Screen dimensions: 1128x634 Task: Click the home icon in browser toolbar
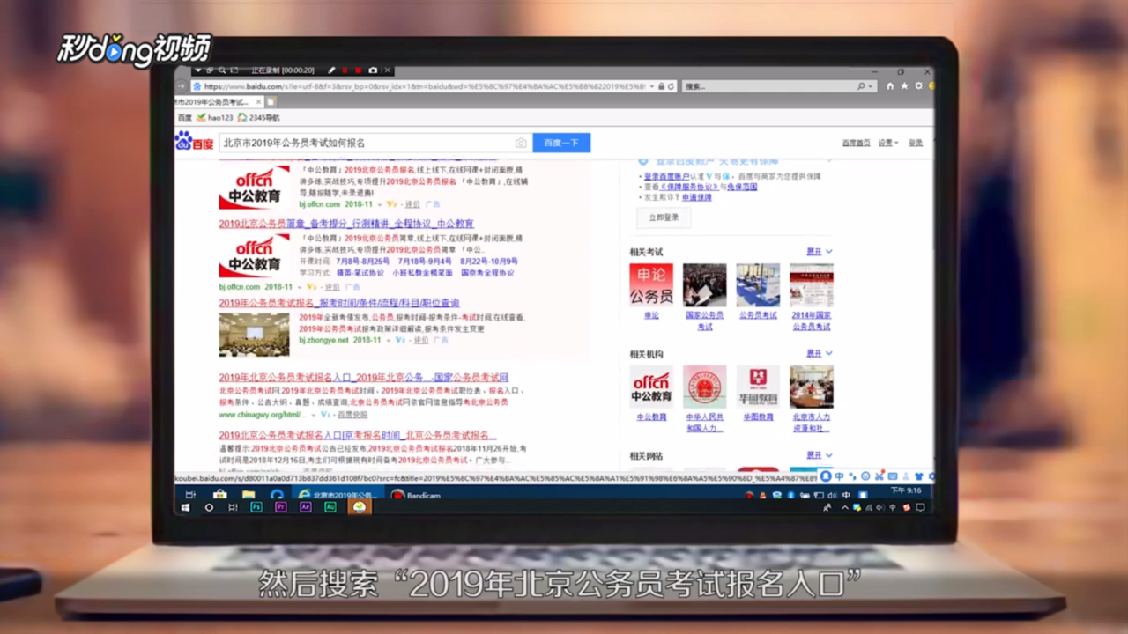click(x=890, y=85)
